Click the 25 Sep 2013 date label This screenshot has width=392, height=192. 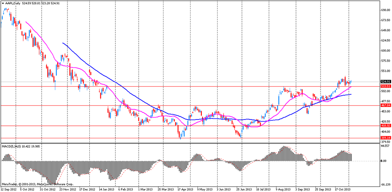point(323,190)
